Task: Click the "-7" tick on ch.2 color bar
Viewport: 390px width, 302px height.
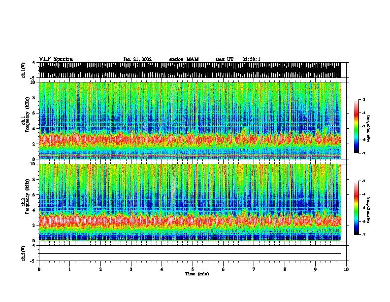Action: click(363, 234)
